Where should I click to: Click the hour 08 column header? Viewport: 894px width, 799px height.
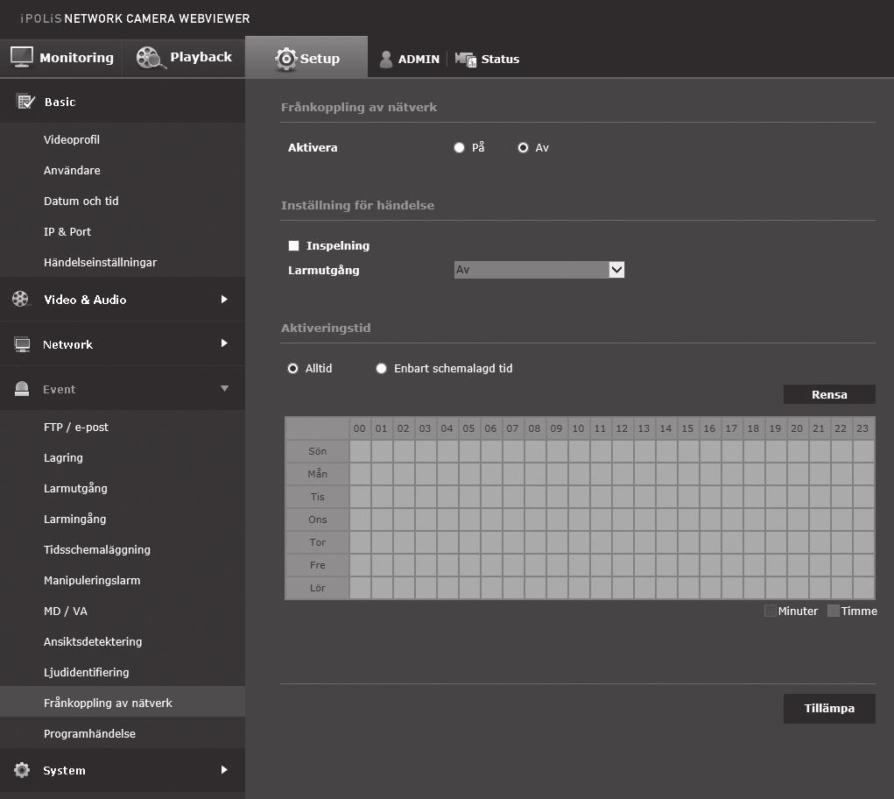pyautogui.click(x=534, y=428)
